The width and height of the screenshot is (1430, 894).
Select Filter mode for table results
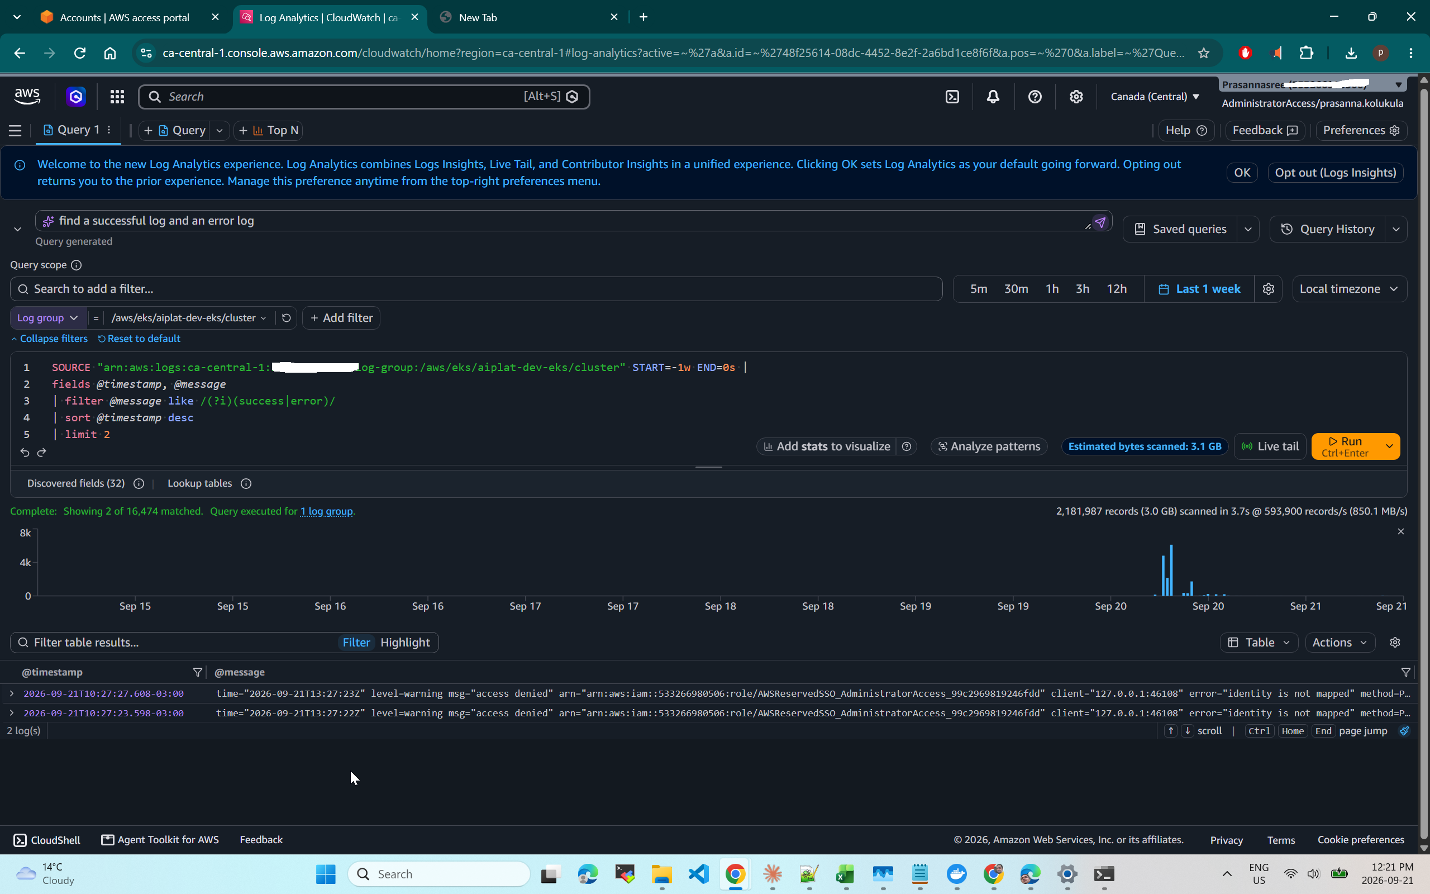coord(356,642)
